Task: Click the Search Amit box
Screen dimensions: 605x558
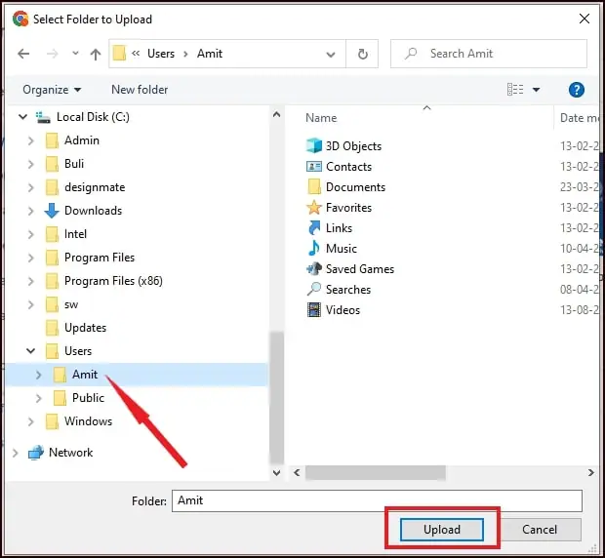Action: pos(489,54)
